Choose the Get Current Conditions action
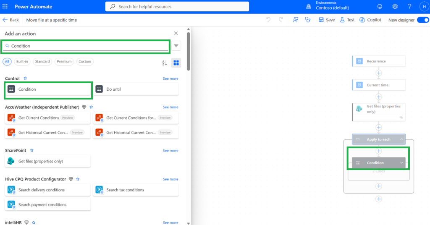Screen dimensions: 430x225 [48, 118]
